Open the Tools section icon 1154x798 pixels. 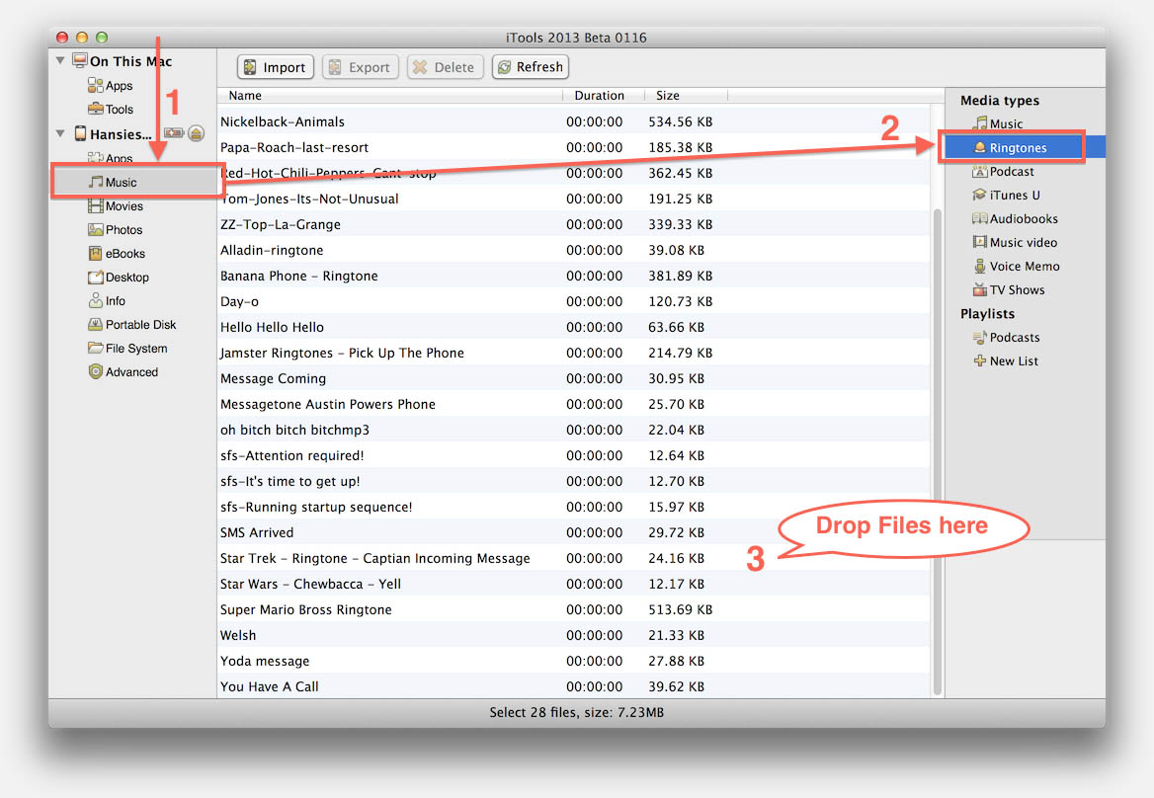96,109
